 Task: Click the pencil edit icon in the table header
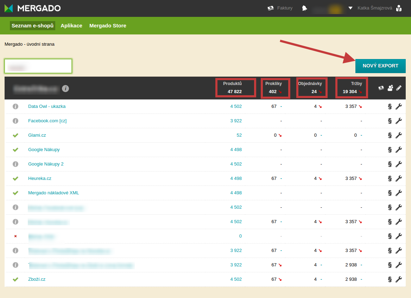click(399, 88)
